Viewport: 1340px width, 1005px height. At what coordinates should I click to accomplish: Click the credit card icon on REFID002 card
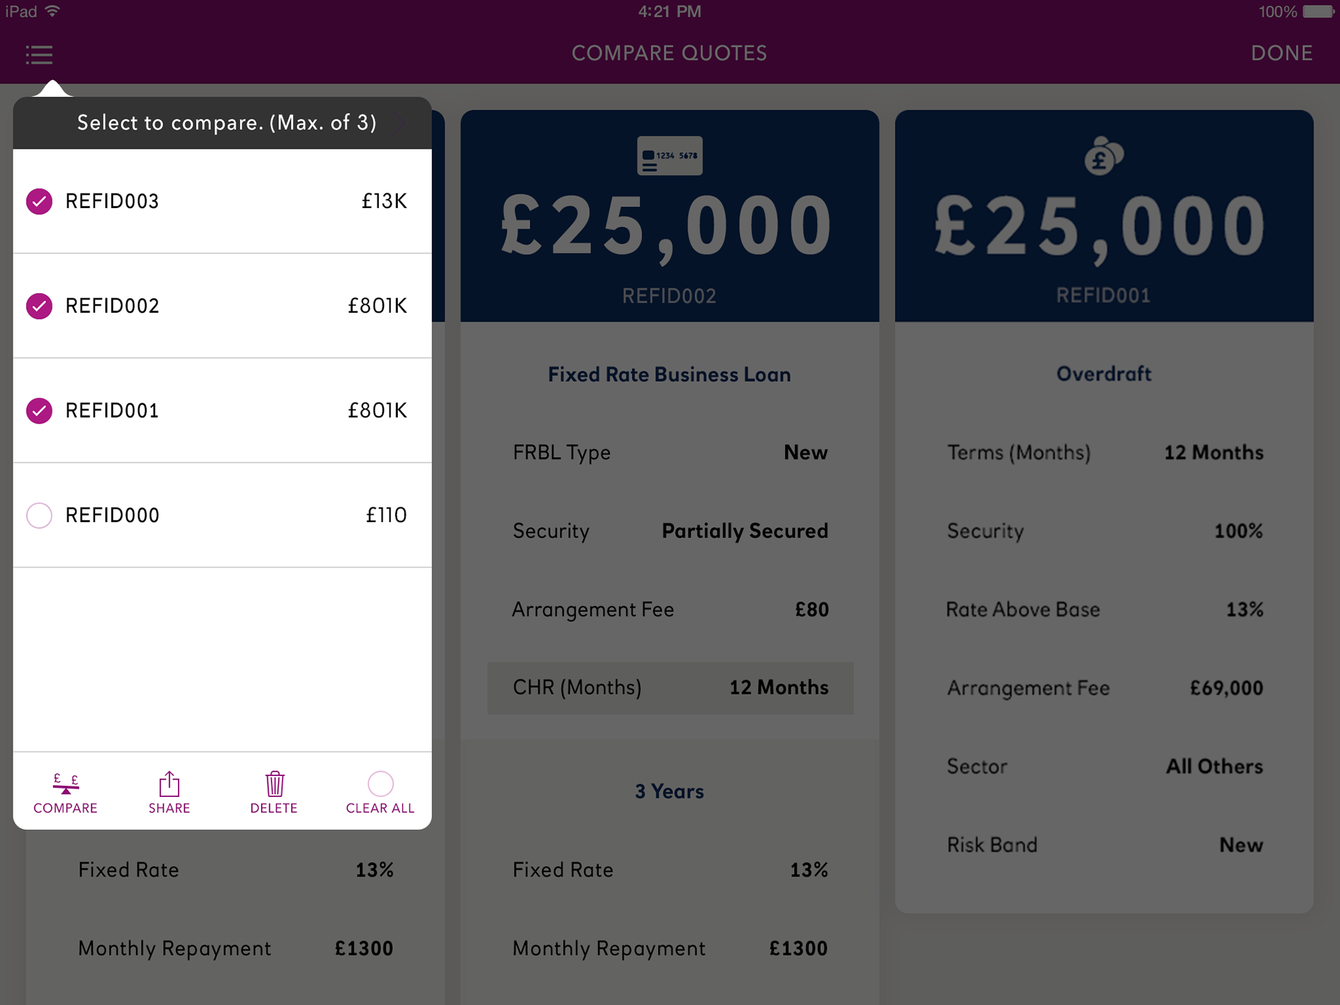coord(669,156)
